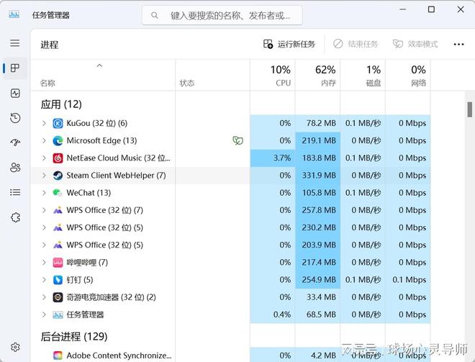Screen dimensions: 475x362
Task: Click the 257.8 MB memory cell
Action: click(318, 210)
